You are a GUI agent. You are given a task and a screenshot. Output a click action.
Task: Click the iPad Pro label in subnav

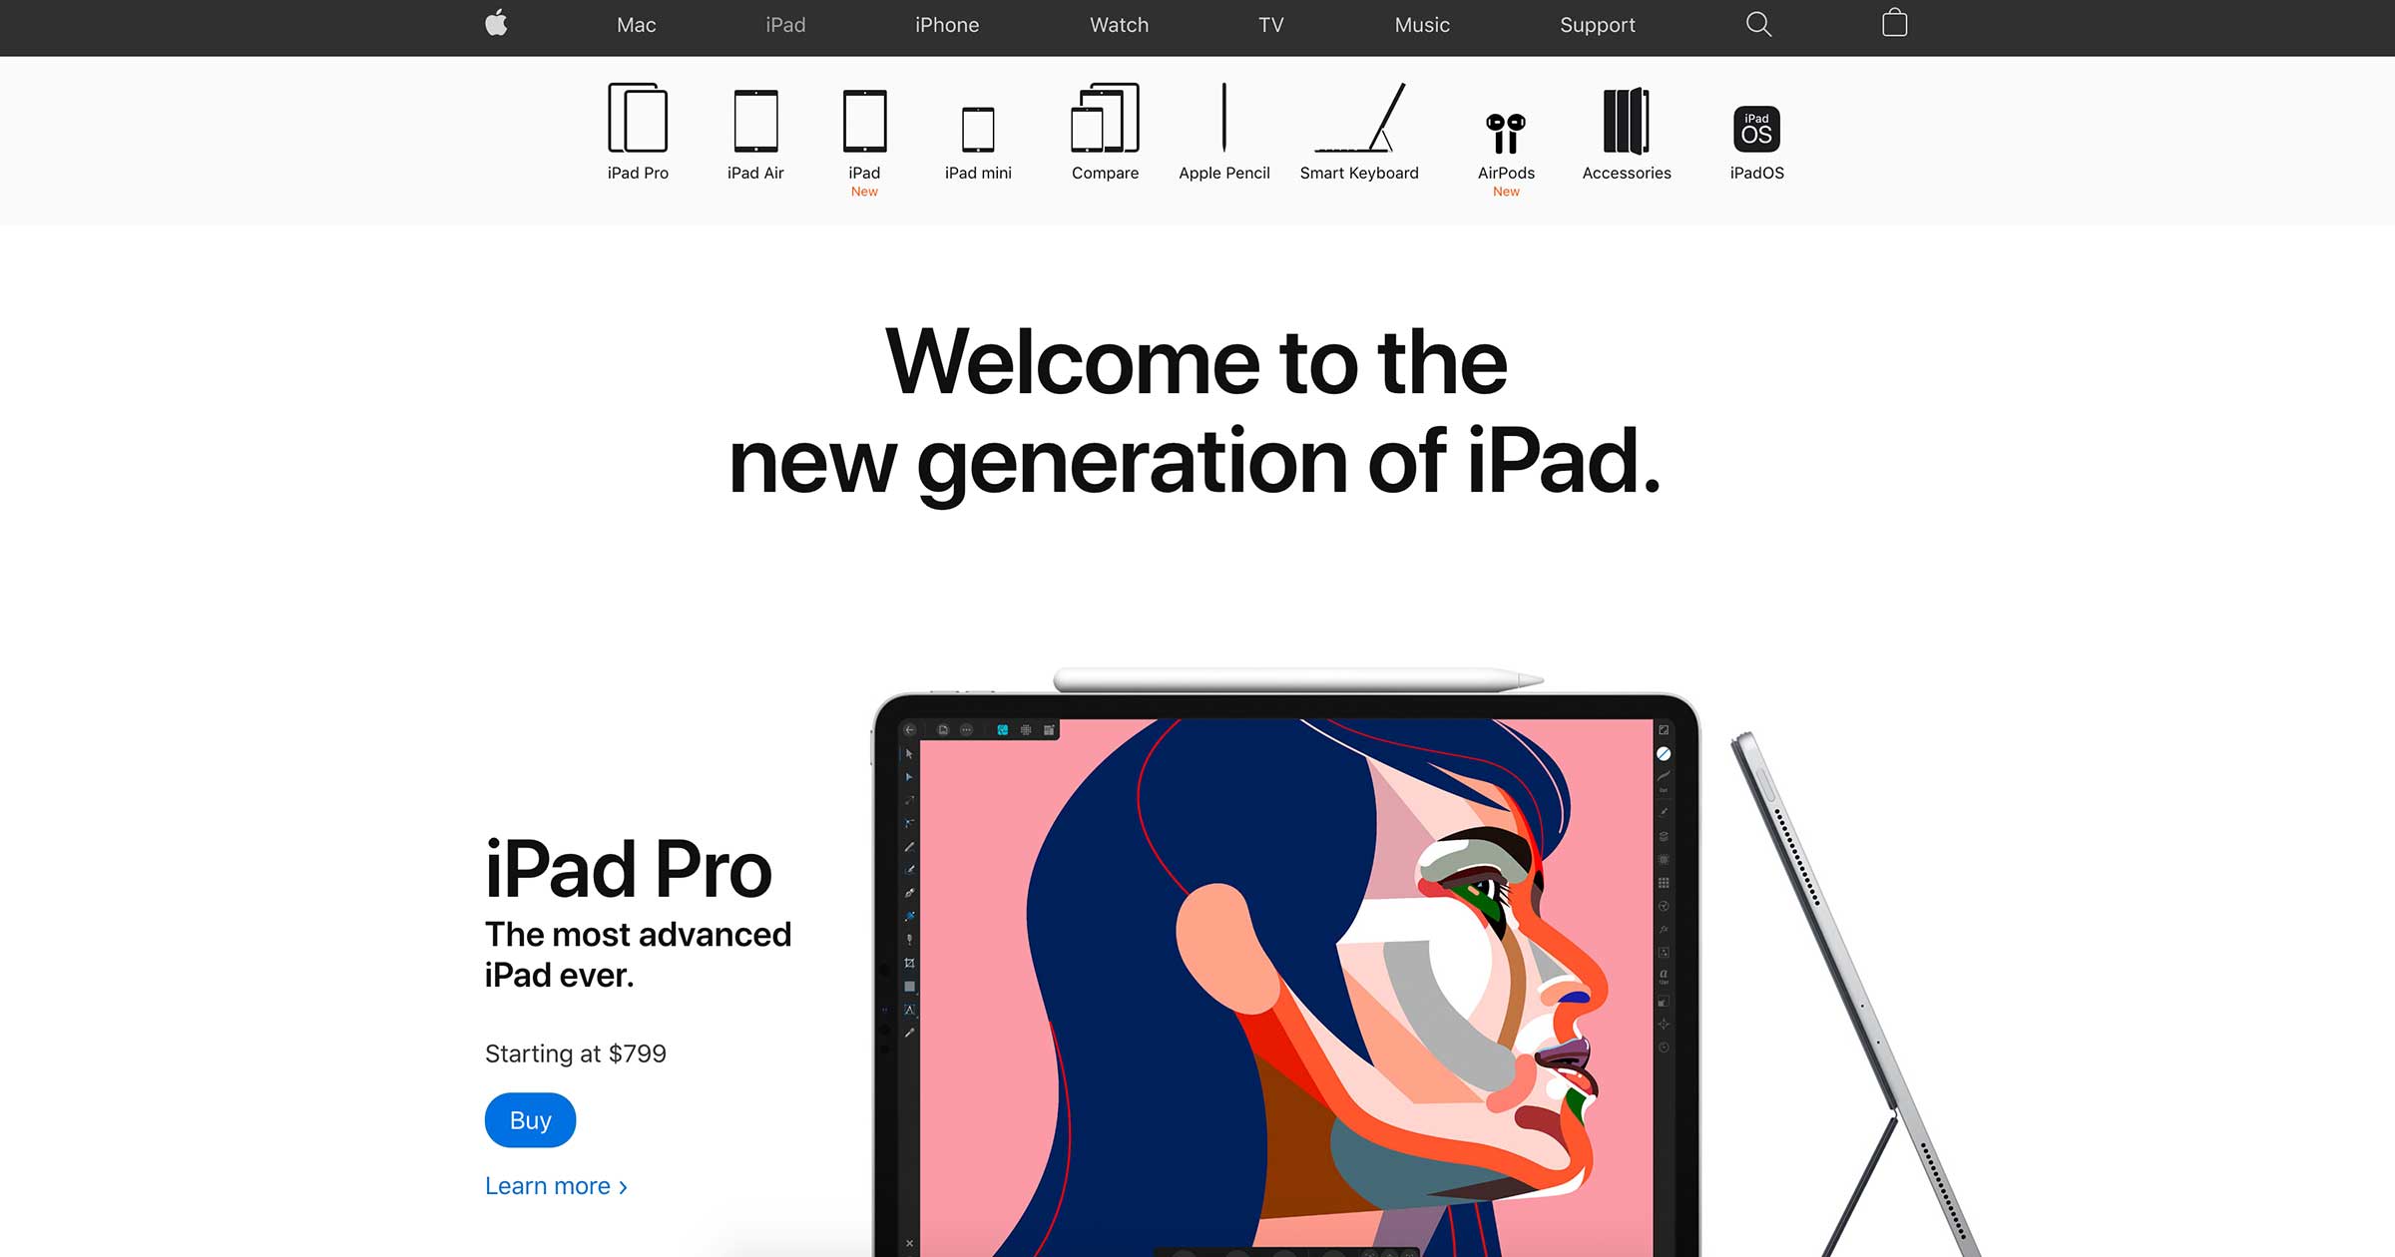638,173
